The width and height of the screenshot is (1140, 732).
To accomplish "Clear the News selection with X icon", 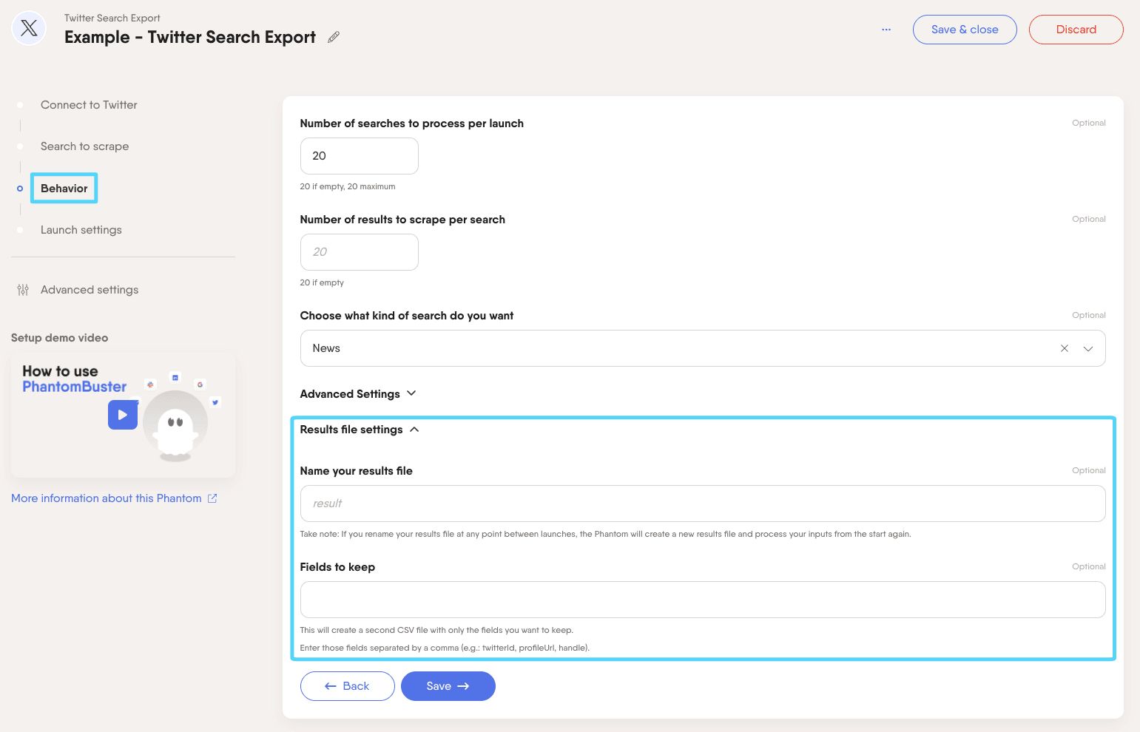I will coord(1065,348).
